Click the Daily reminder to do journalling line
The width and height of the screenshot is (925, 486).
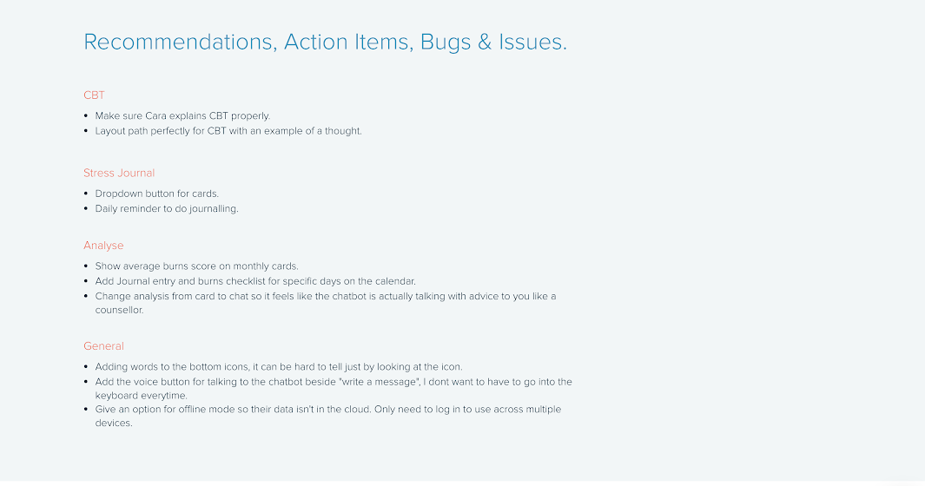click(166, 209)
